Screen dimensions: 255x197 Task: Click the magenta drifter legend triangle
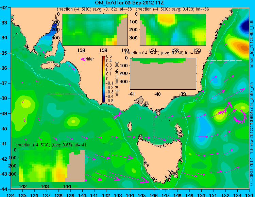click(83, 59)
